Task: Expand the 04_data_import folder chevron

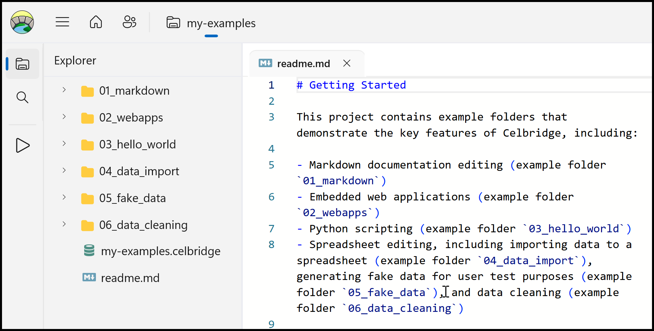Action: 64,170
